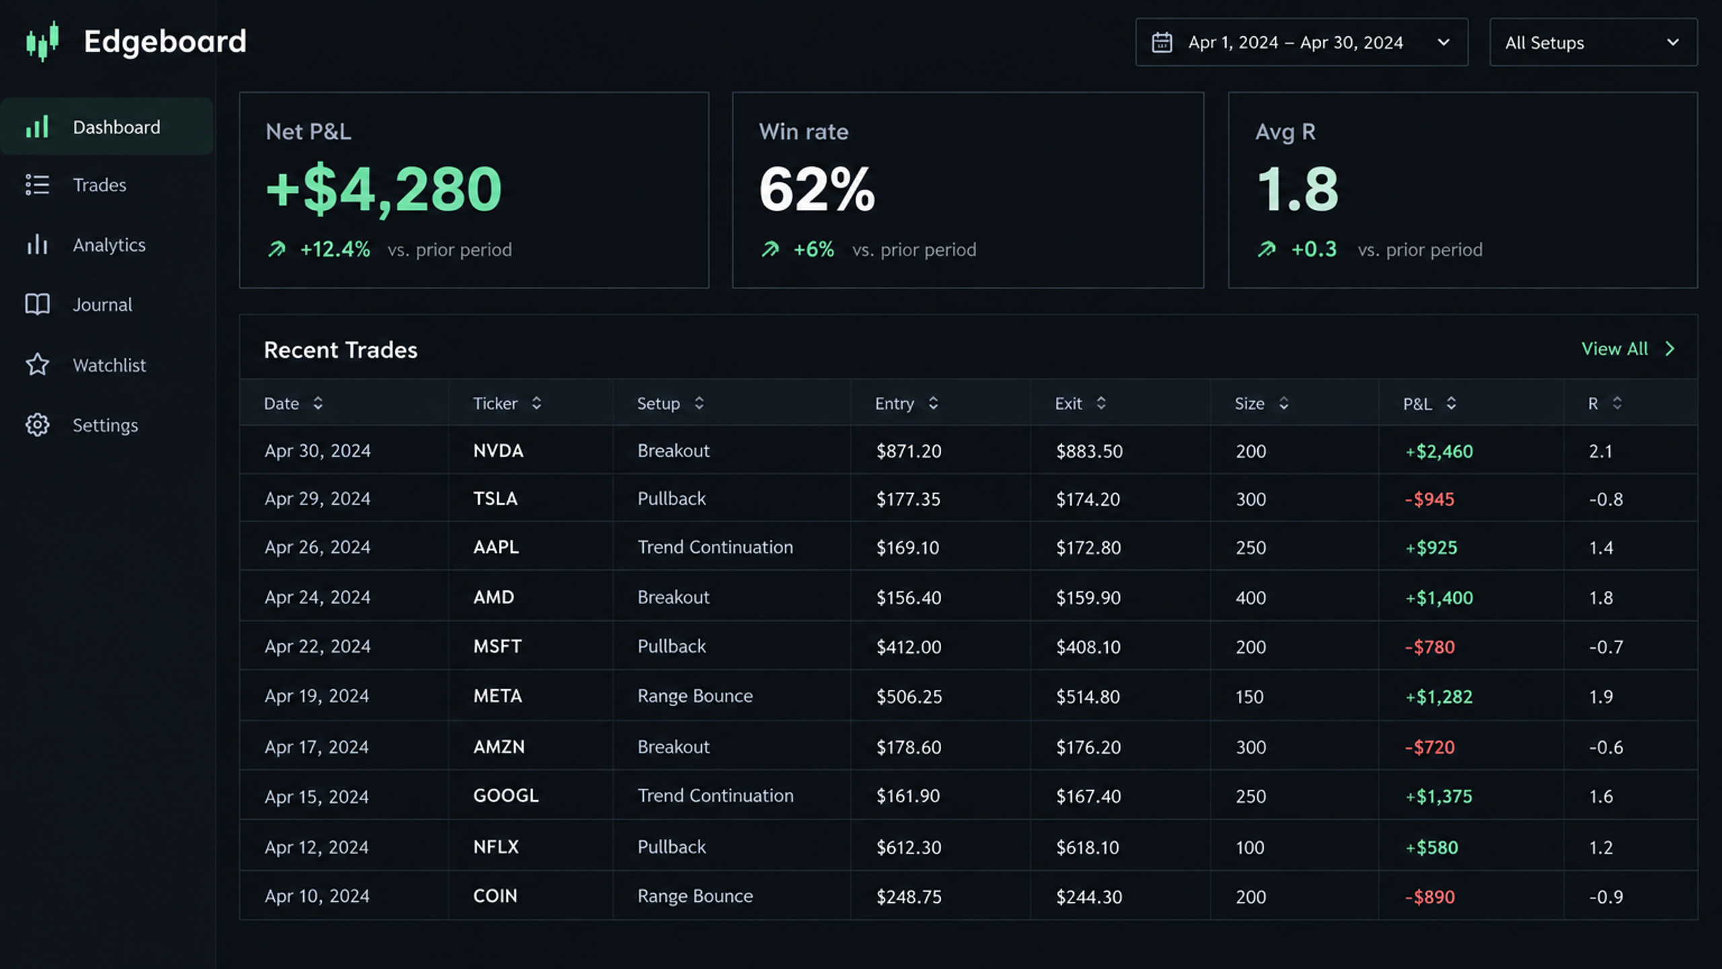Open the Journal book icon
This screenshot has height=969, width=1722.
[x=37, y=304]
